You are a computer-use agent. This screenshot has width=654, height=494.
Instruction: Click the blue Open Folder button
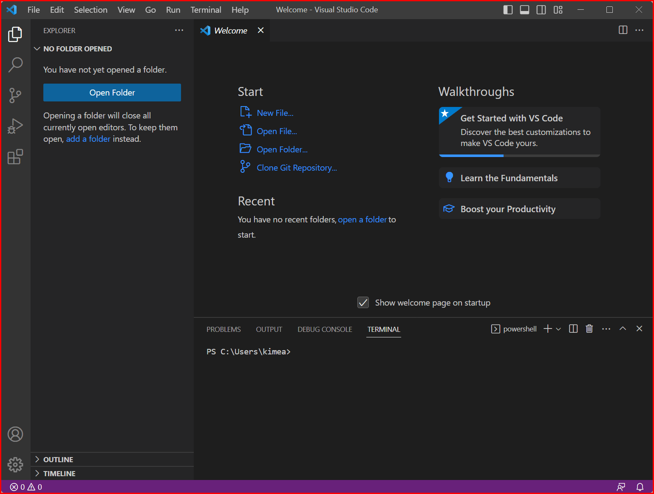pyautogui.click(x=112, y=93)
